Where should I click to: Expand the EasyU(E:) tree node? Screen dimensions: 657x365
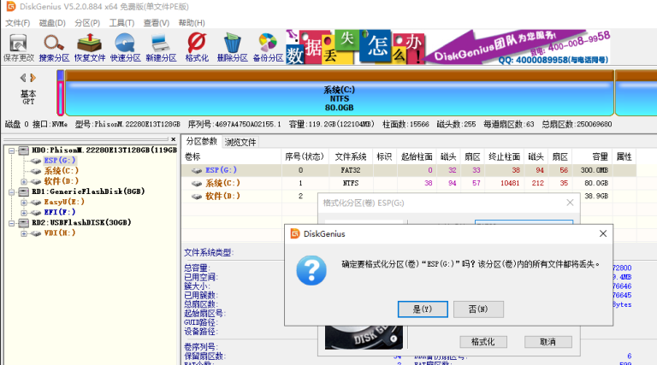24,202
